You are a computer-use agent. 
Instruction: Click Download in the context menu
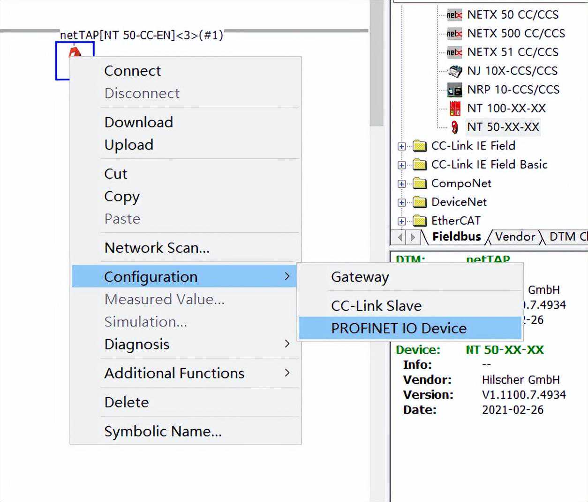138,122
